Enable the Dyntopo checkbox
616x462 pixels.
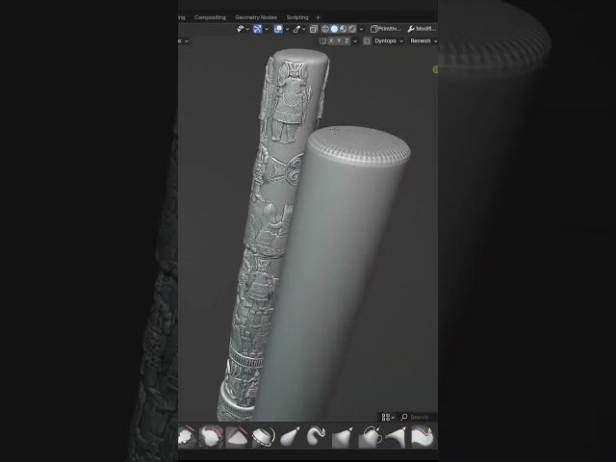click(367, 40)
